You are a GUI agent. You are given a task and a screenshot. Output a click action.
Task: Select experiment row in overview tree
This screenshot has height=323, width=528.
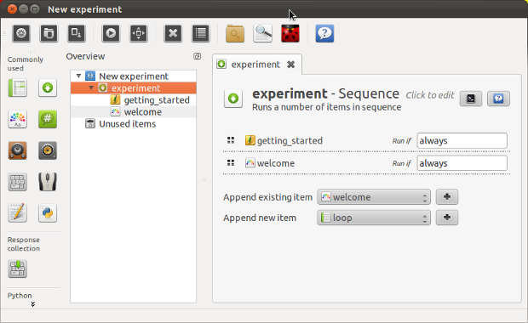click(134, 88)
